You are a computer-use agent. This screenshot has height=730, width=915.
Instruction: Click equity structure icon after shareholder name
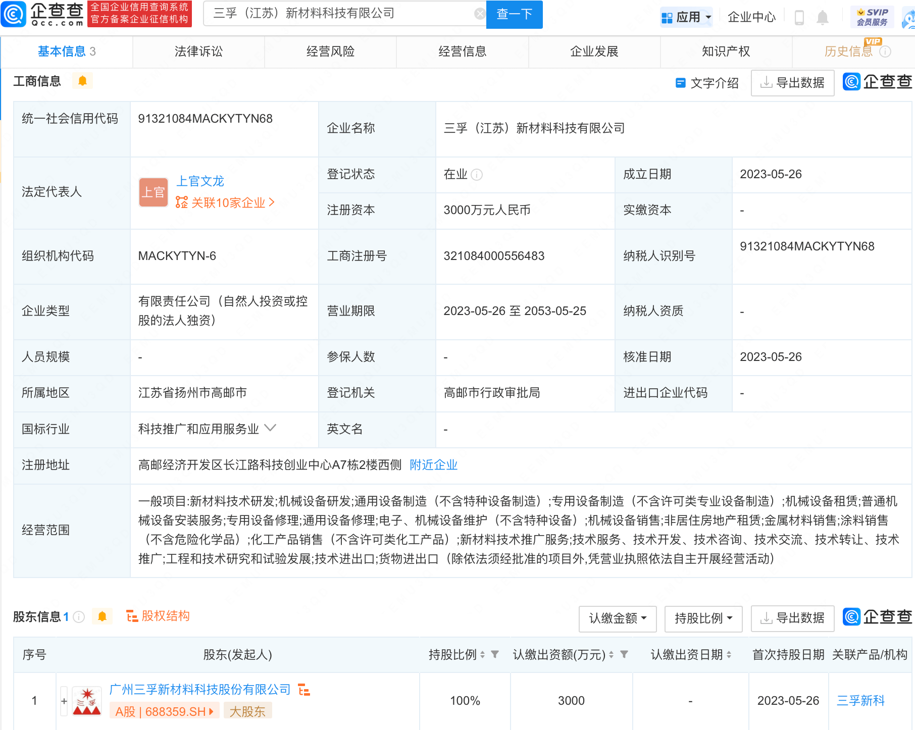[304, 690]
